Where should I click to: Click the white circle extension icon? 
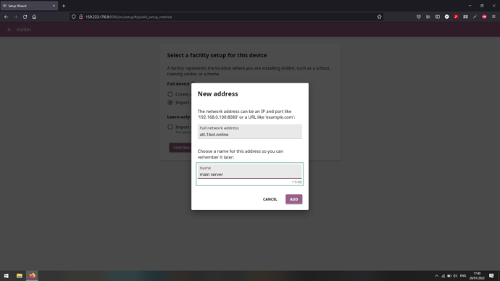[x=447, y=17]
